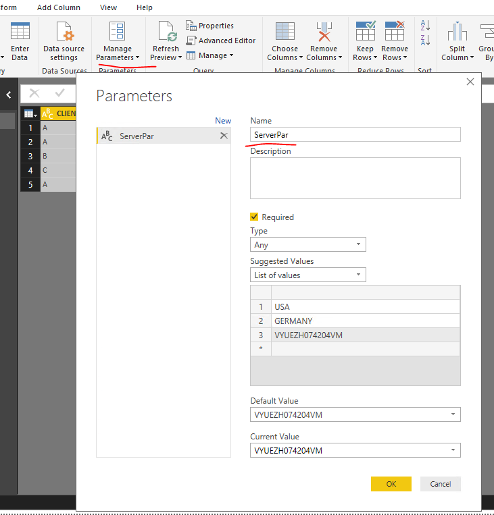Click Split Column icon
This screenshot has width=494, height=515.
point(457,32)
